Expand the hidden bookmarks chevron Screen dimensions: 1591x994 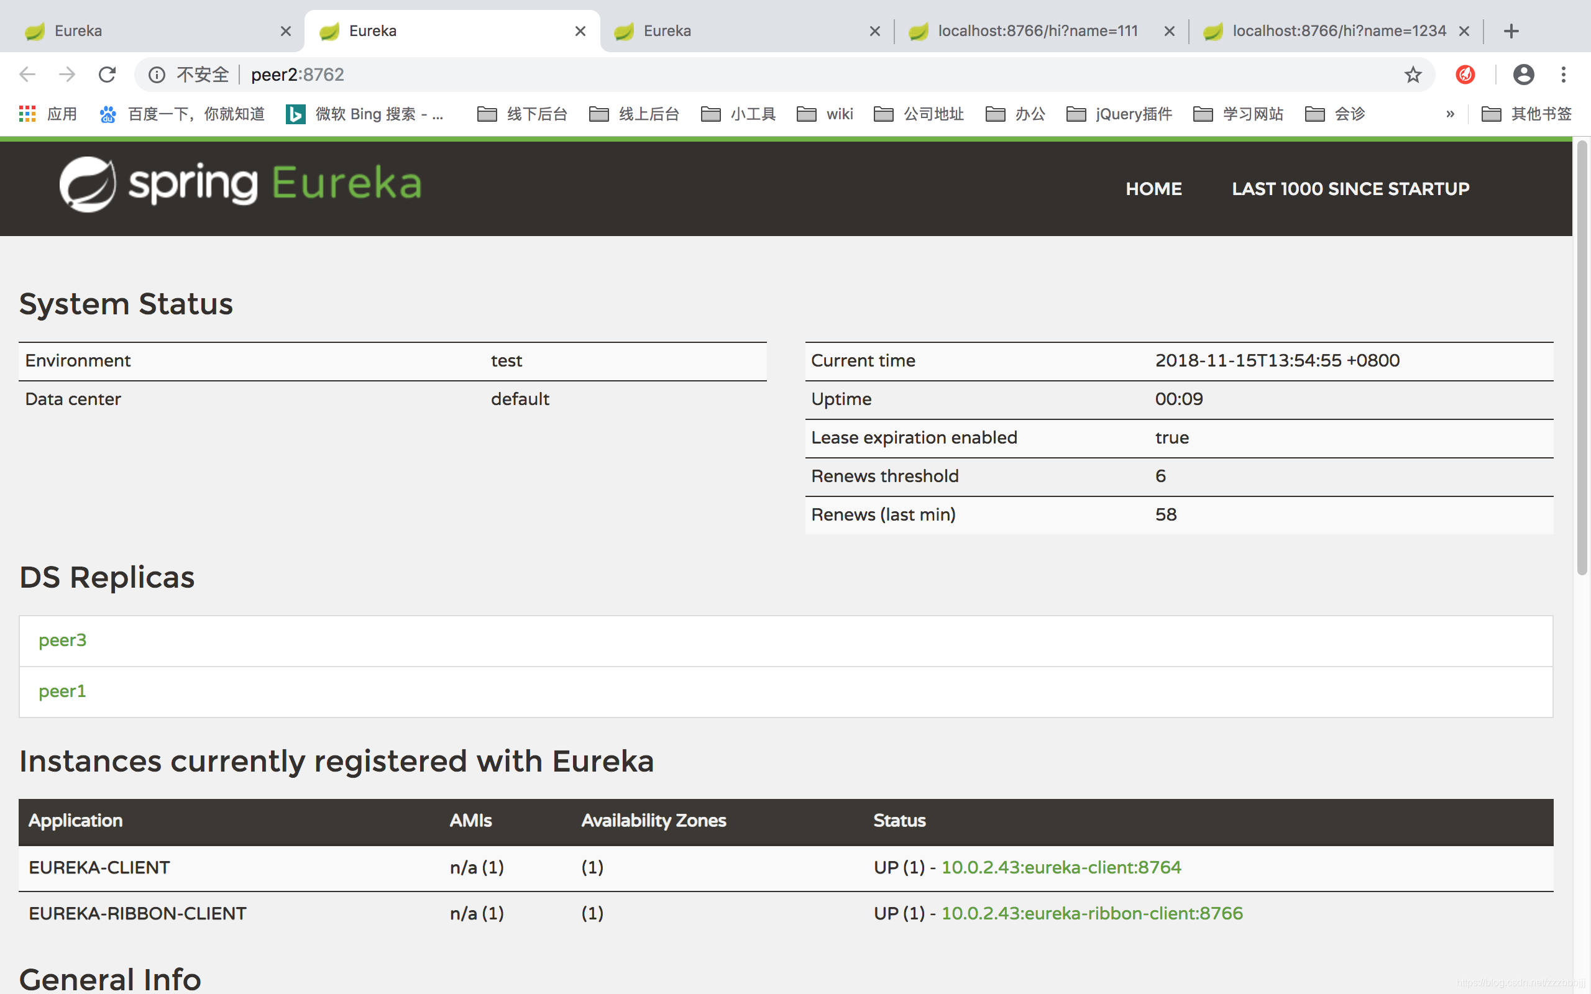pos(1451,114)
